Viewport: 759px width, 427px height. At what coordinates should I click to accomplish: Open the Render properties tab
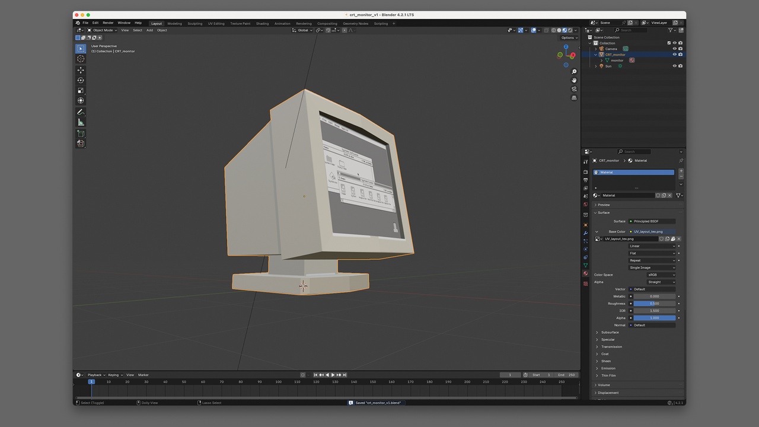585,172
